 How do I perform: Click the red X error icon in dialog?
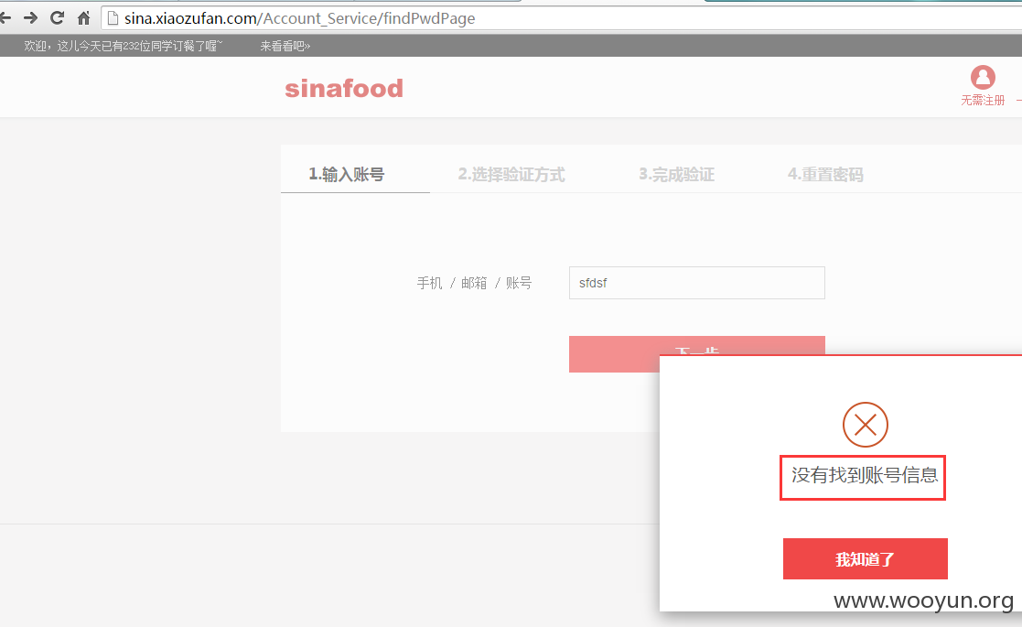[865, 425]
